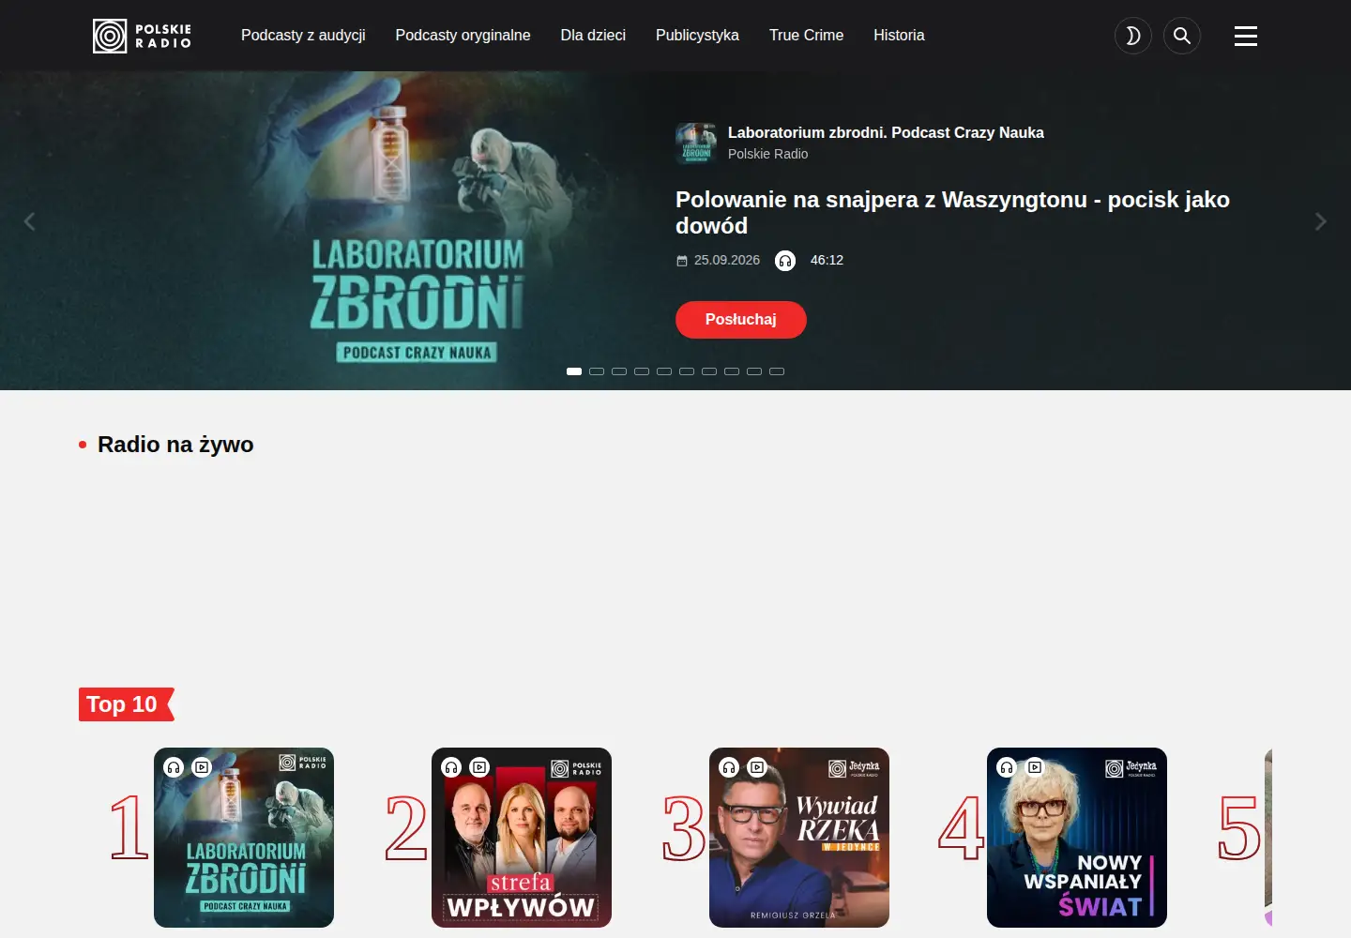Image resolution: width=1351 pixels, height=938 pixels.
Task: Open Publicystyka menu item
Action: [697, 36]
